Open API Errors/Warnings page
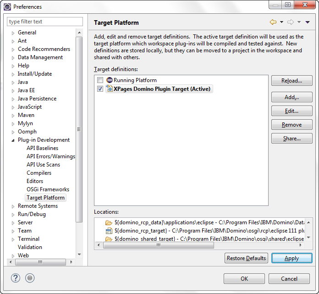319x294 pixels. pos(51,156)
